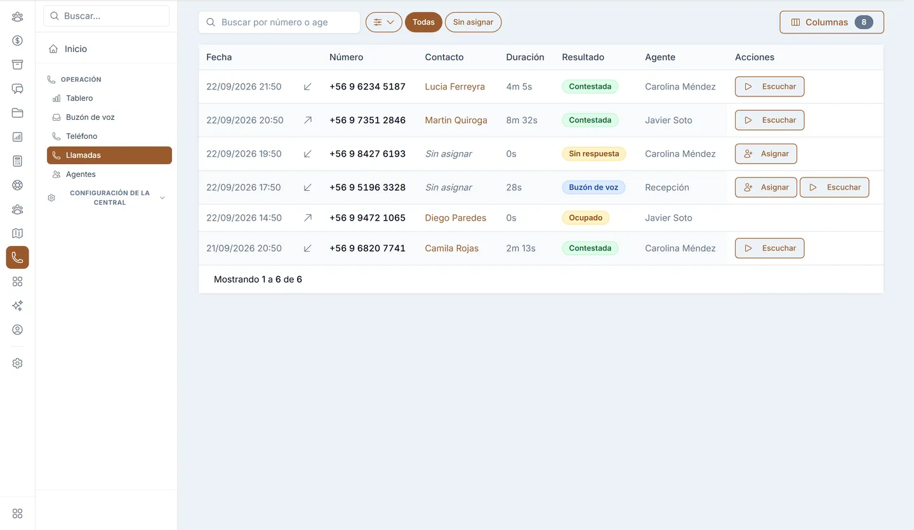Click the Ocupado status badge
Viewport: 914px width, 530px height.
point(585,217)
